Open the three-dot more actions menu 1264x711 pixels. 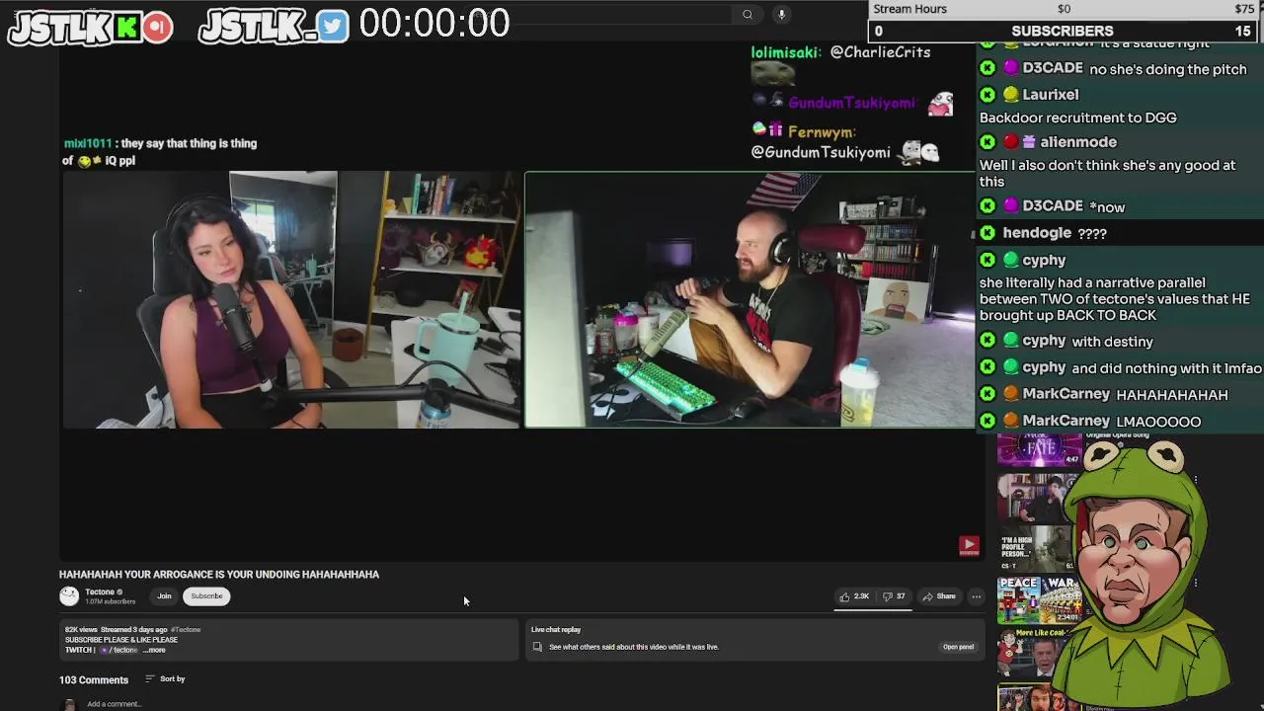coord(976,596)
